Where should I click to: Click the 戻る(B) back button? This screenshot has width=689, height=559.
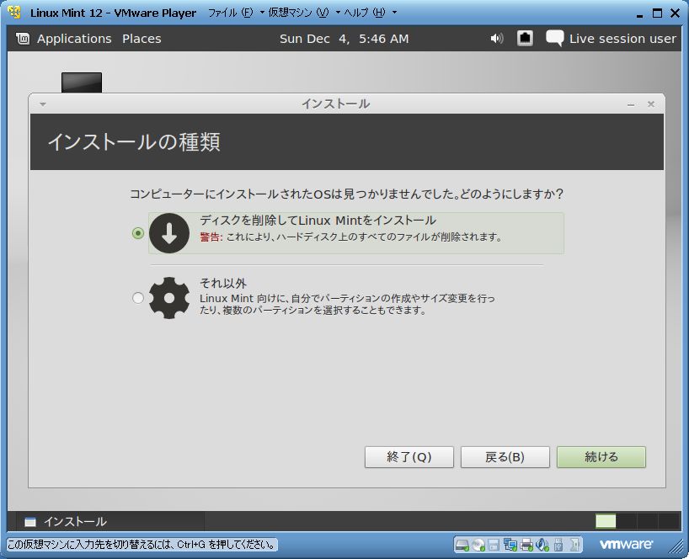point(505,457)
